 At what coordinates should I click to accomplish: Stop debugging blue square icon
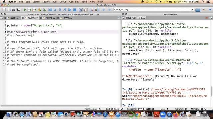(74, 10)
